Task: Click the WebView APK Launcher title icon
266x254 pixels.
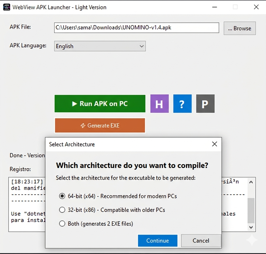Action: 7,7
